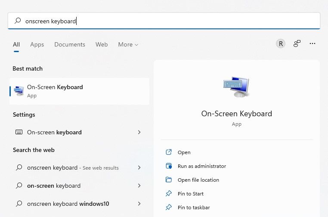Click the large On-Screen Keyboard app icon
The image size is (328, 217).
click(x=236, y=87)
